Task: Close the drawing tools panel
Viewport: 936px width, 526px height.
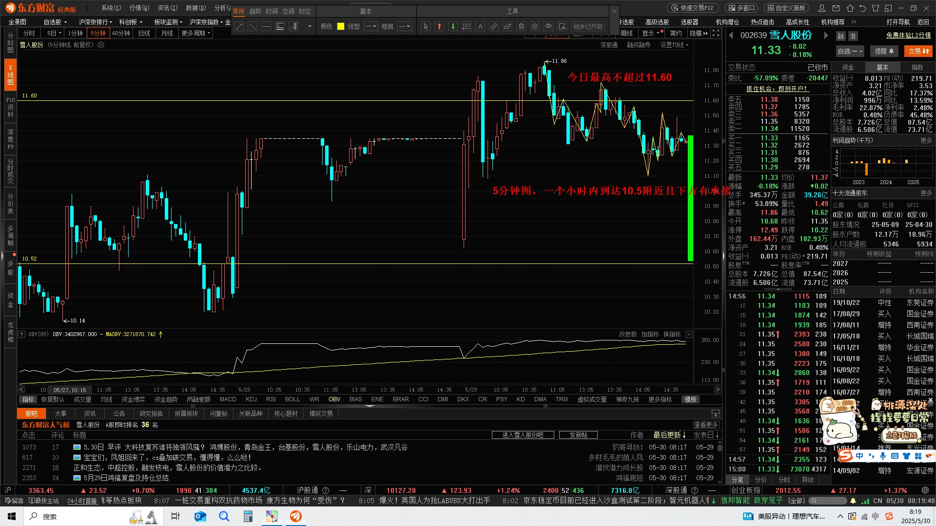Action: pos(614,11)
